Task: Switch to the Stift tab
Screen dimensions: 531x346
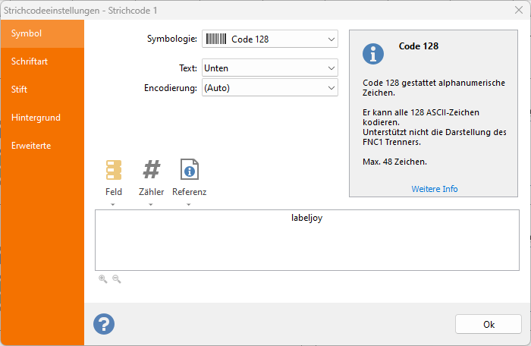Action: click(x=20, y=90)
